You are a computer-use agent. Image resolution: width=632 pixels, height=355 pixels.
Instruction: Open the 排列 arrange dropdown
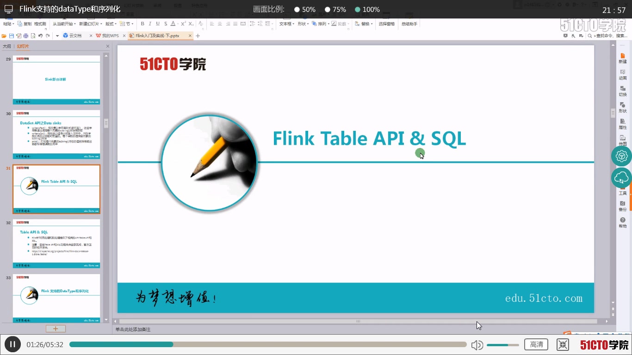[320, 24]
